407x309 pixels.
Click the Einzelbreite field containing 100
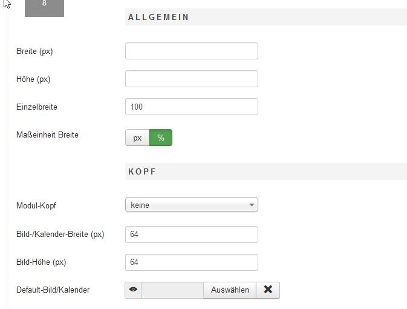point(191,107)
